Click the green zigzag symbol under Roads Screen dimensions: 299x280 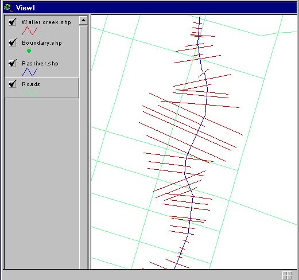tap(29, 93)
